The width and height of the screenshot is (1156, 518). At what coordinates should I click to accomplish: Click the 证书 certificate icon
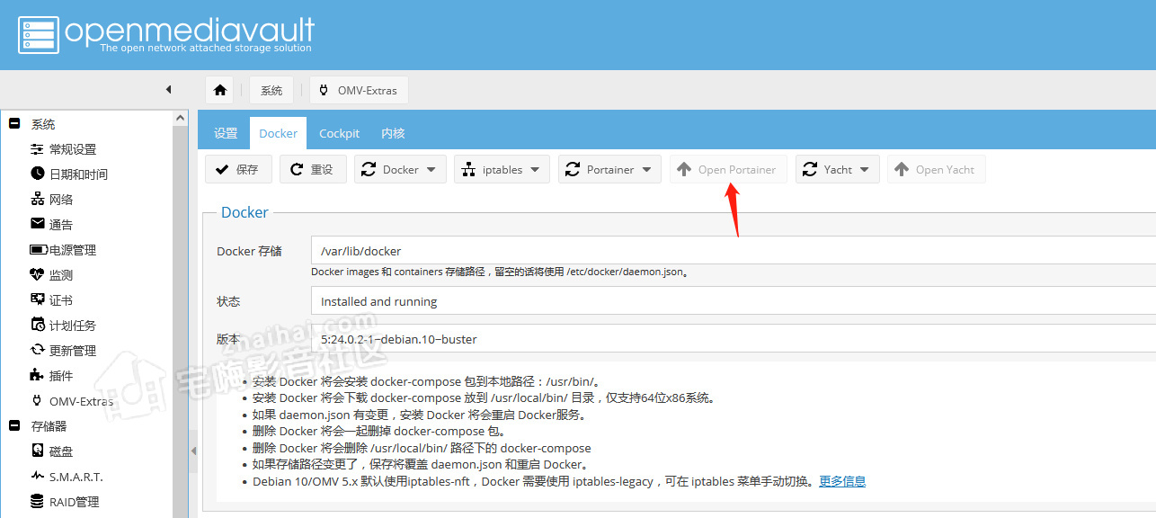coord(37,299)
